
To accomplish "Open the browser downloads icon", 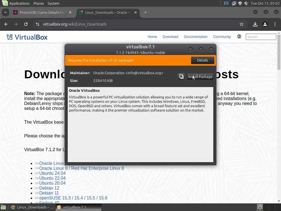I will (x=255, y=24).
